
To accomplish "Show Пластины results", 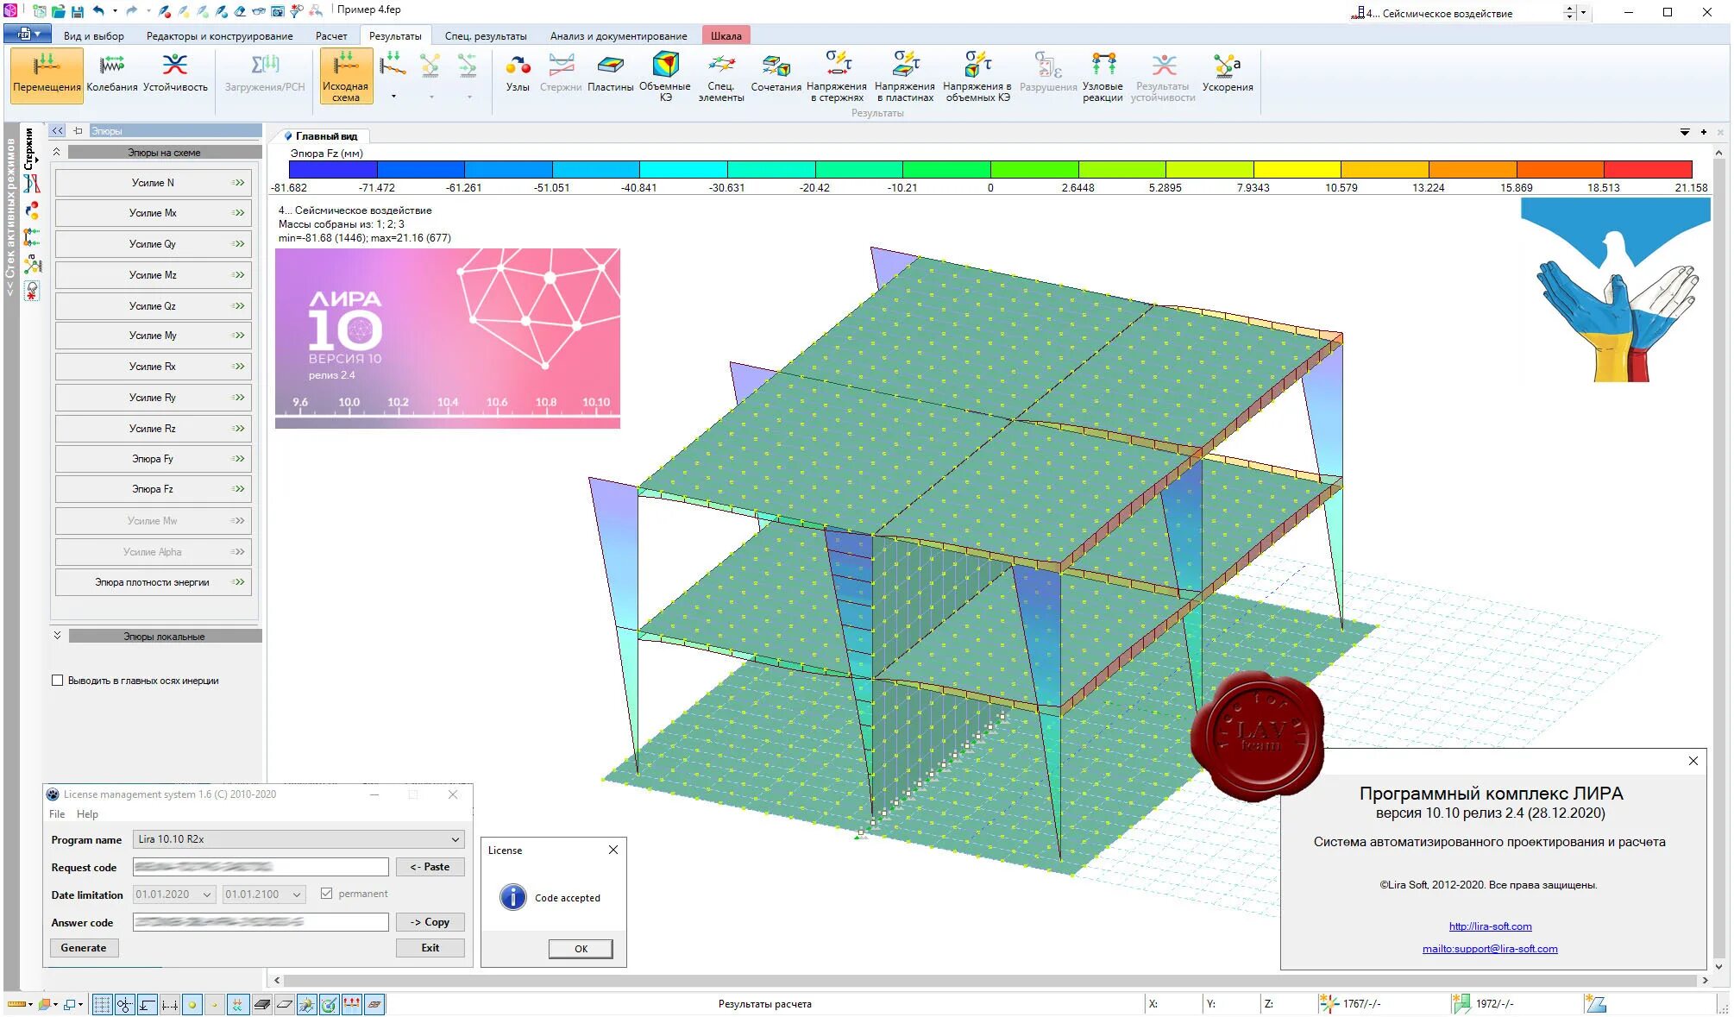I will point(611,75).
